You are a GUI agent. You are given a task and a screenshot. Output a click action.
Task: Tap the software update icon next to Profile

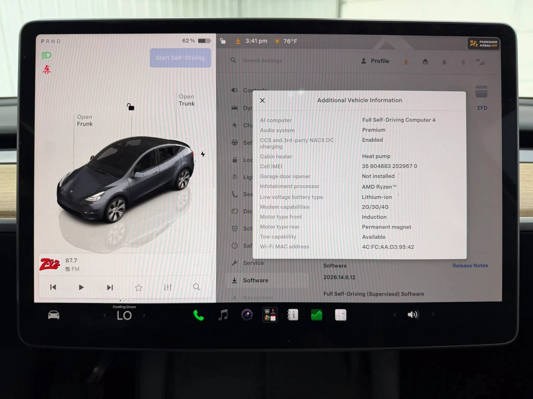click(406, 62)
